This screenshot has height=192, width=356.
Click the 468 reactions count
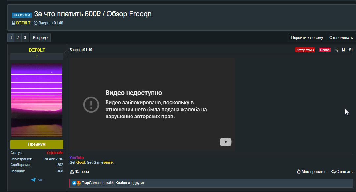pos(60,171)
